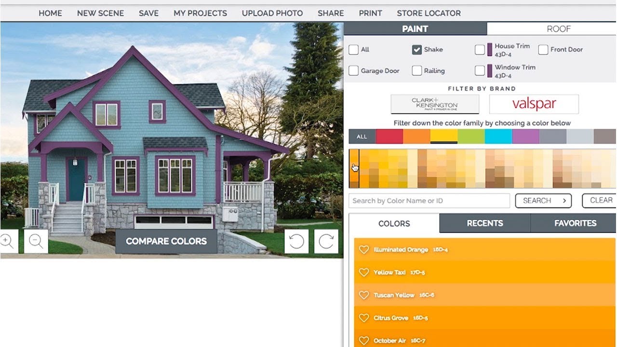Apply the Yellow Taxi 17D-5 color
The height and width of the screenshot is (347, 617).
tap(485, 272)
